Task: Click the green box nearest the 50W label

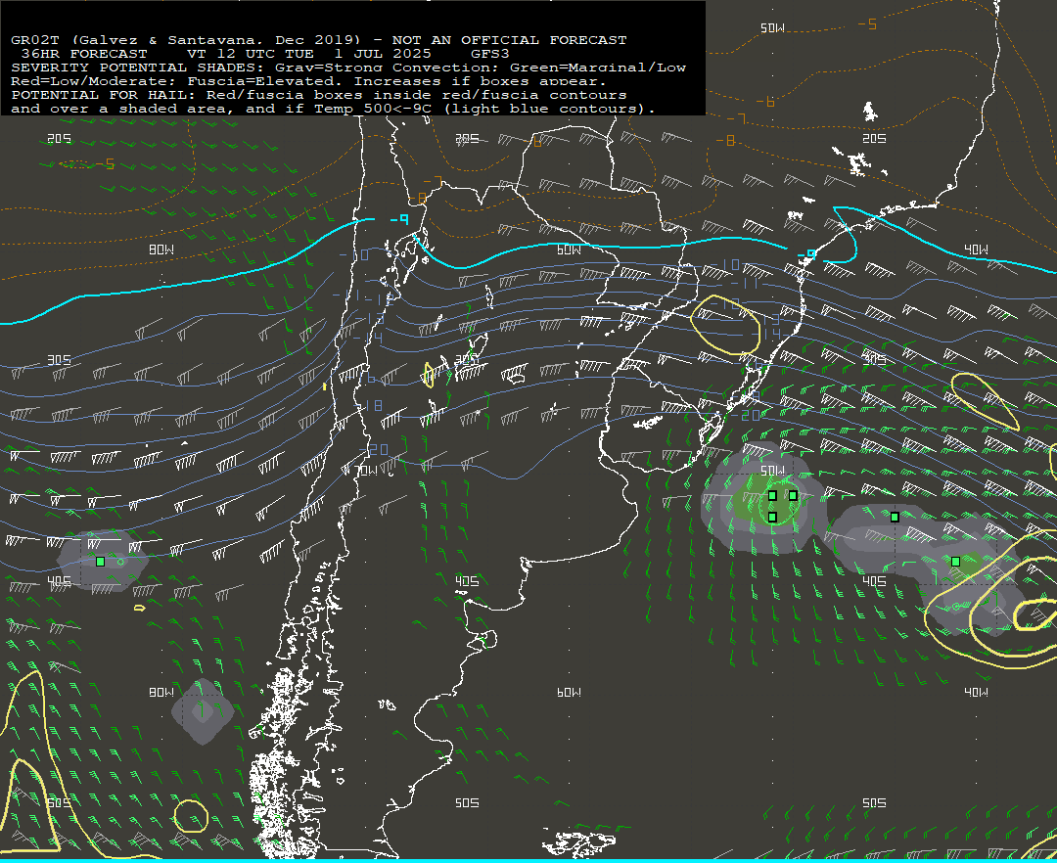Action: pos(772,495)
